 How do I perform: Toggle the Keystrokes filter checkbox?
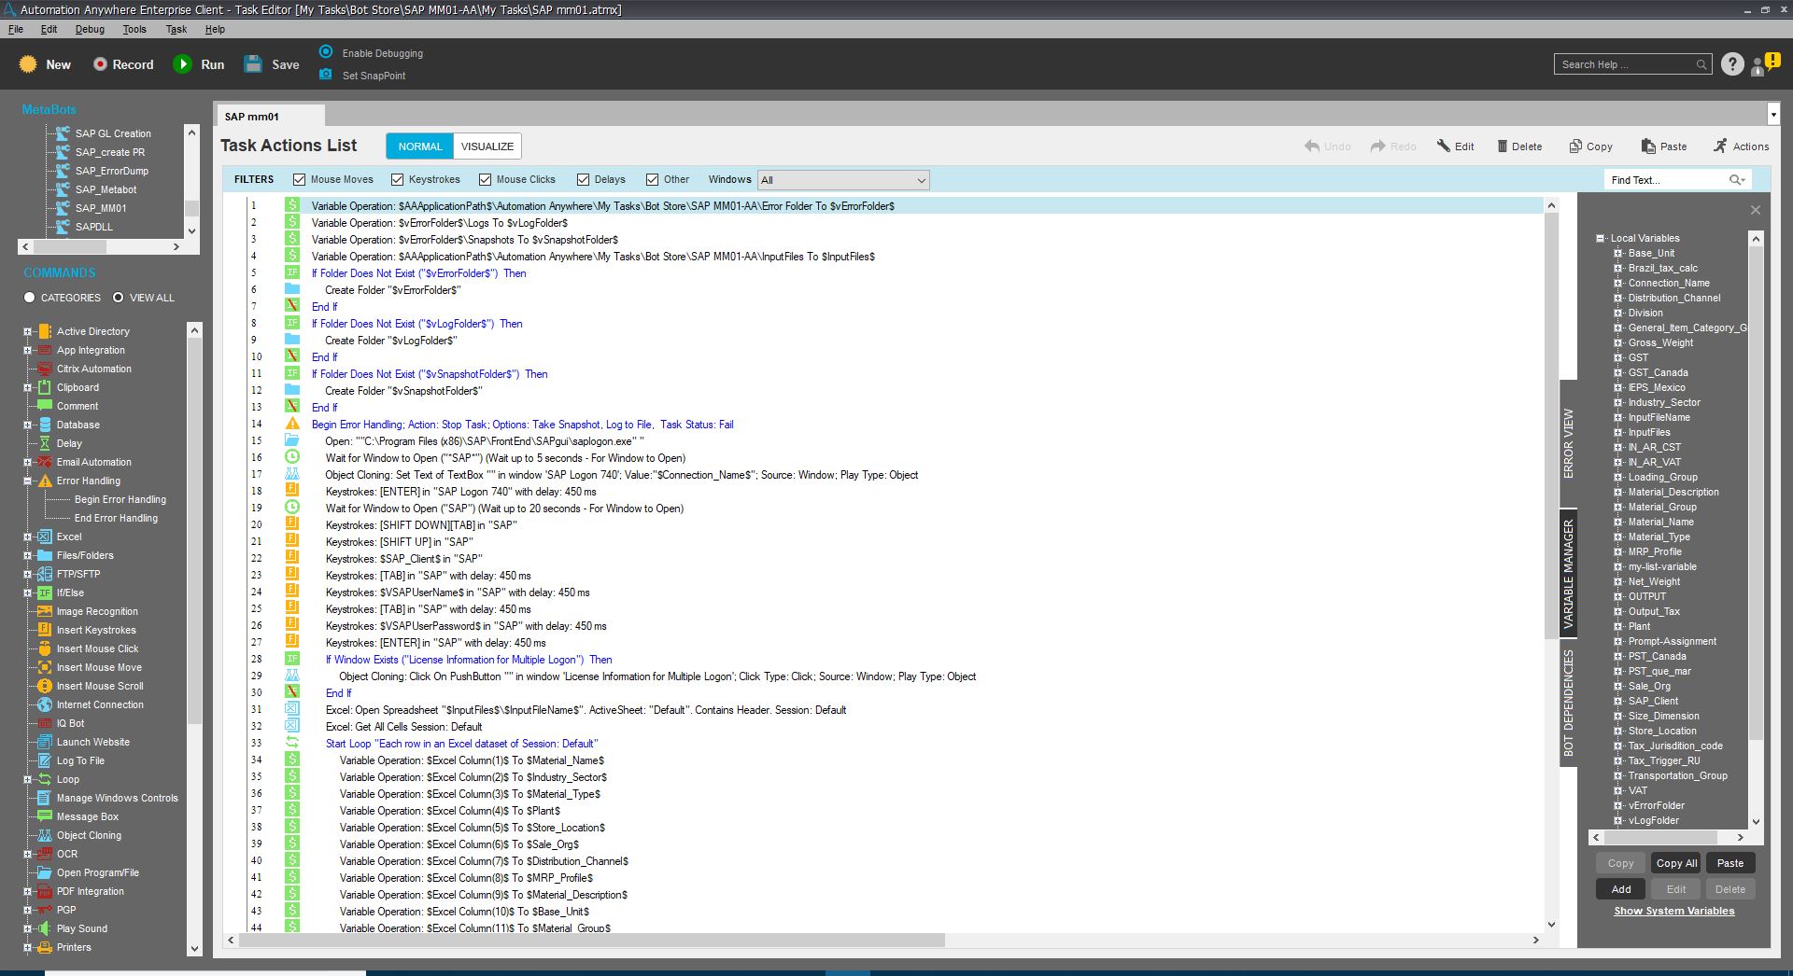point(397,179)
